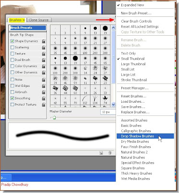
Task: Disable the Shape Dynamics checkbox
Action: [x=13, y=41]
